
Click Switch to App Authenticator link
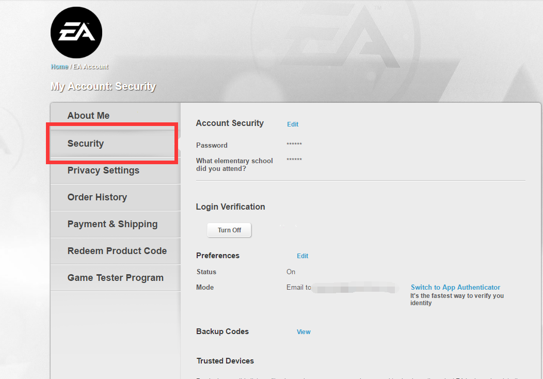(x=455, y=287)
